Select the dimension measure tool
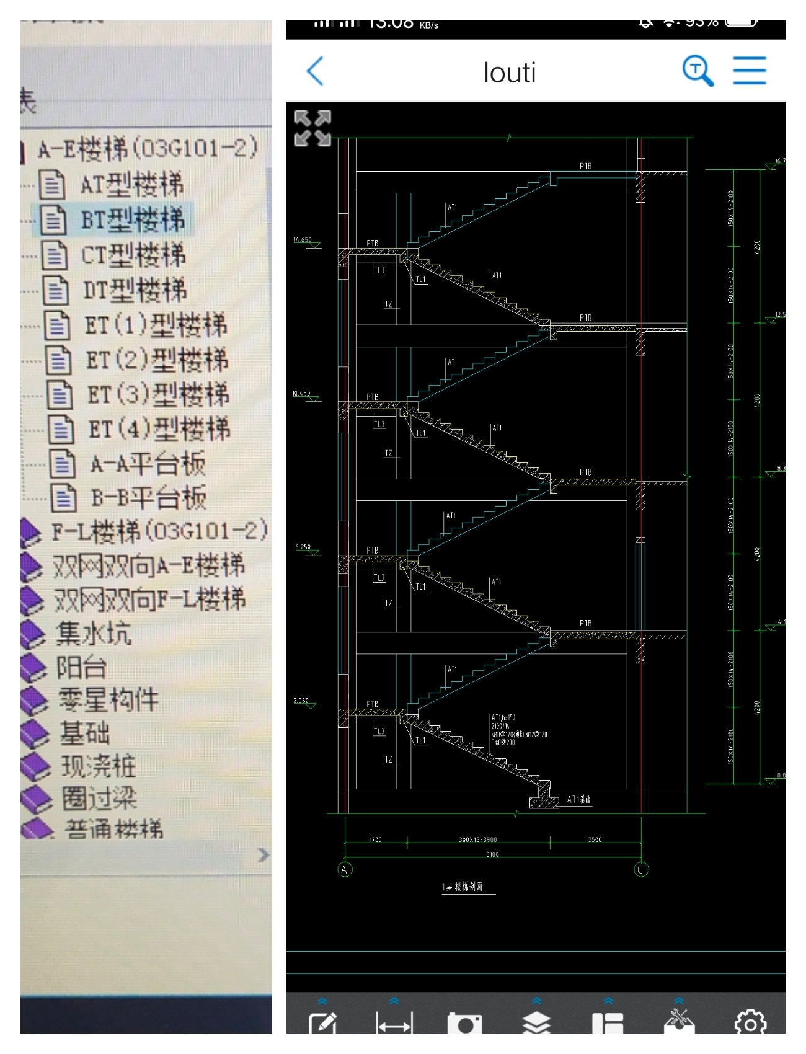Viewport: 806px width, 1054px height. pyautogui.click(x=394, y=1023)
